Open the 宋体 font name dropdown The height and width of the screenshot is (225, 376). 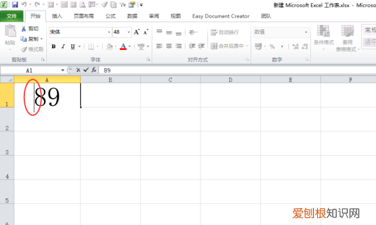click(x=109, y=32)
